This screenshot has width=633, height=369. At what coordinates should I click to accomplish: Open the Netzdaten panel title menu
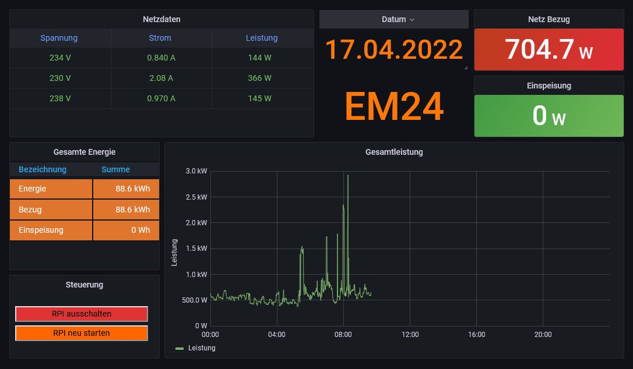[161, 19]
